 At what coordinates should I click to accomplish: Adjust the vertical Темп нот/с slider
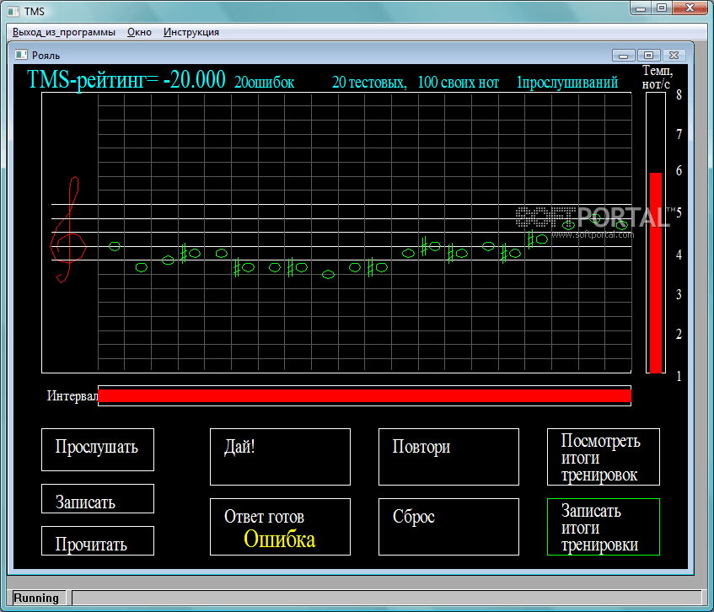point(656,233)
